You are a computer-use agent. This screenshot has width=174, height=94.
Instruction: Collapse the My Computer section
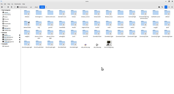point(1,10)
